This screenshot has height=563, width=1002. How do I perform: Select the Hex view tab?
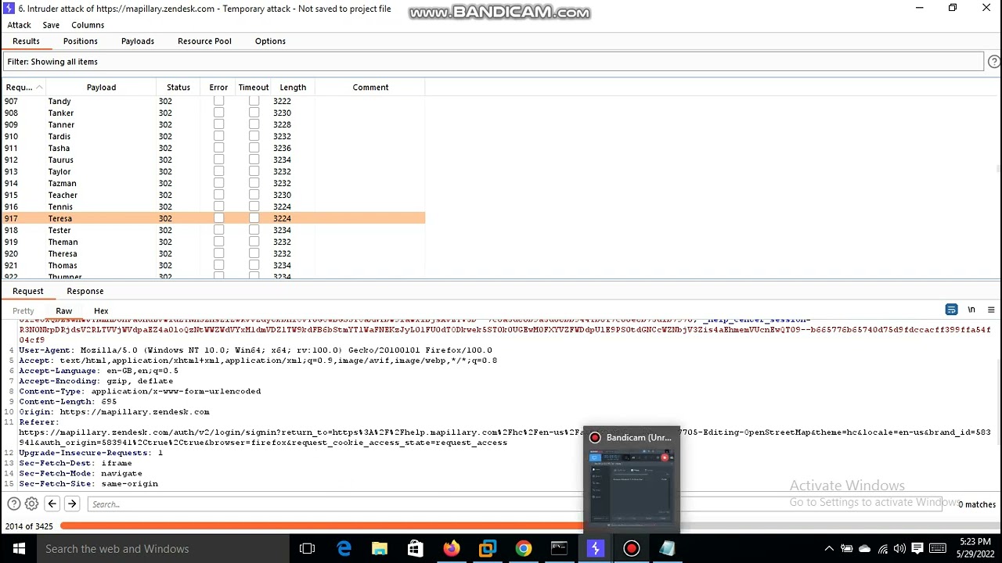(x=101, y=310)
